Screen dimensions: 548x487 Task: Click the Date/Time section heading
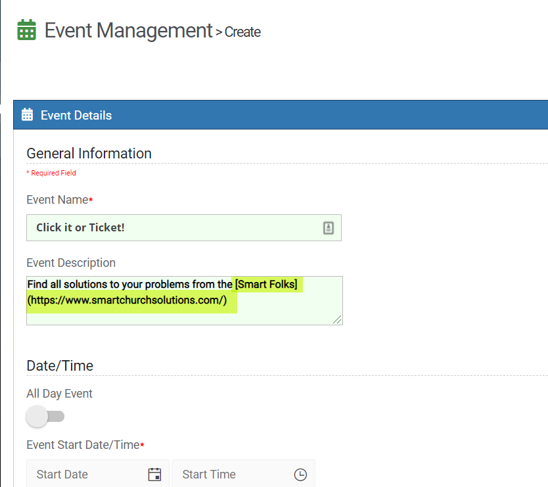(60, 365)
